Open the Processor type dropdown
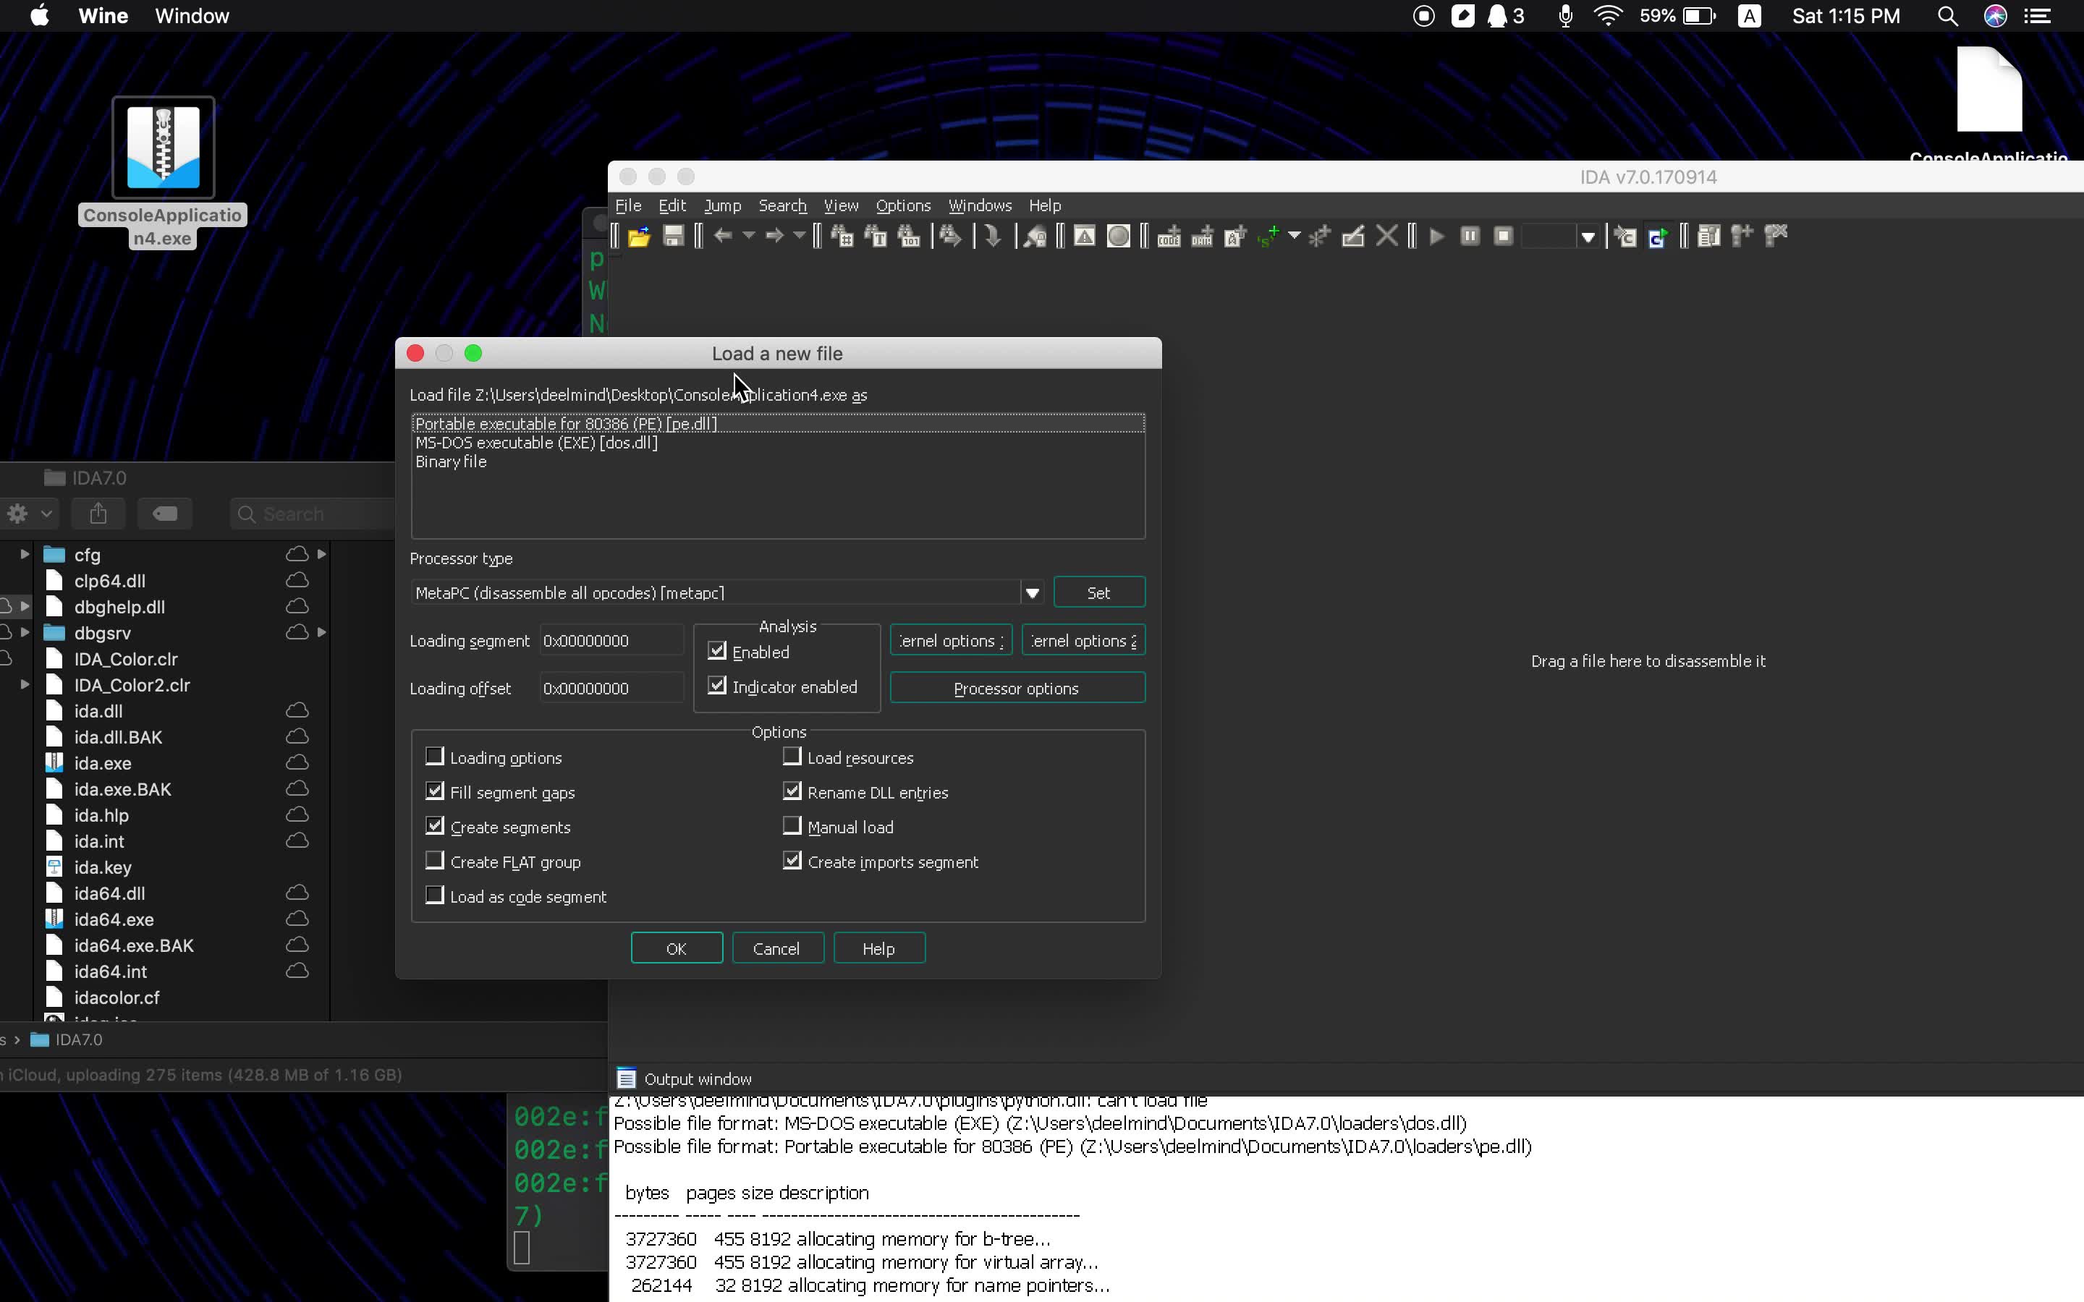The image size is (2084, 1302). tap(1032, 592)
